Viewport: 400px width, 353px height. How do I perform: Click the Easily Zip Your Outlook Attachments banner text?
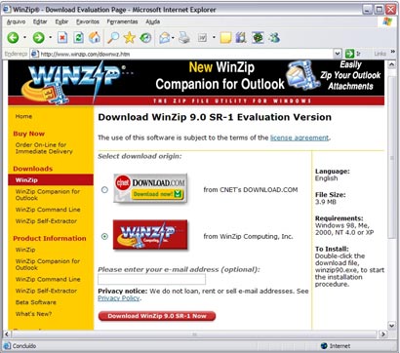[350, 75]
